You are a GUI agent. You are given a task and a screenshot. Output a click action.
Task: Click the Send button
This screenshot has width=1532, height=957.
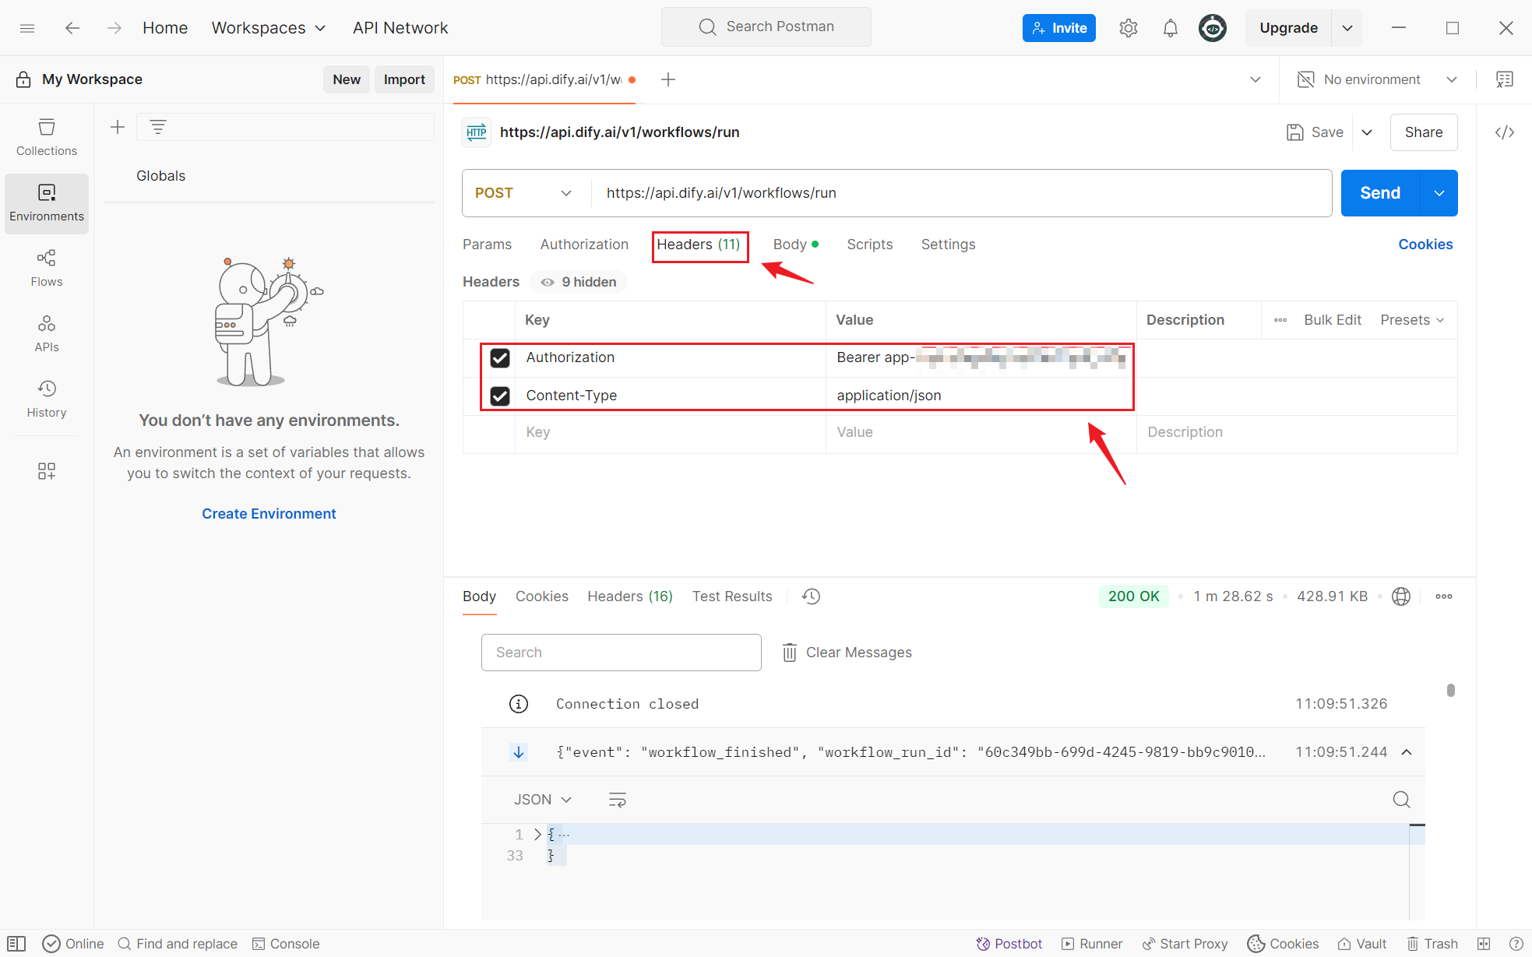tap(1381, 193)
